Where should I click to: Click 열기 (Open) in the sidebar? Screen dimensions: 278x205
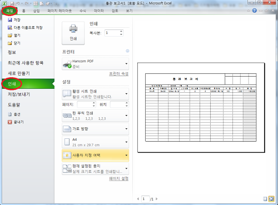tap(14, 36)
